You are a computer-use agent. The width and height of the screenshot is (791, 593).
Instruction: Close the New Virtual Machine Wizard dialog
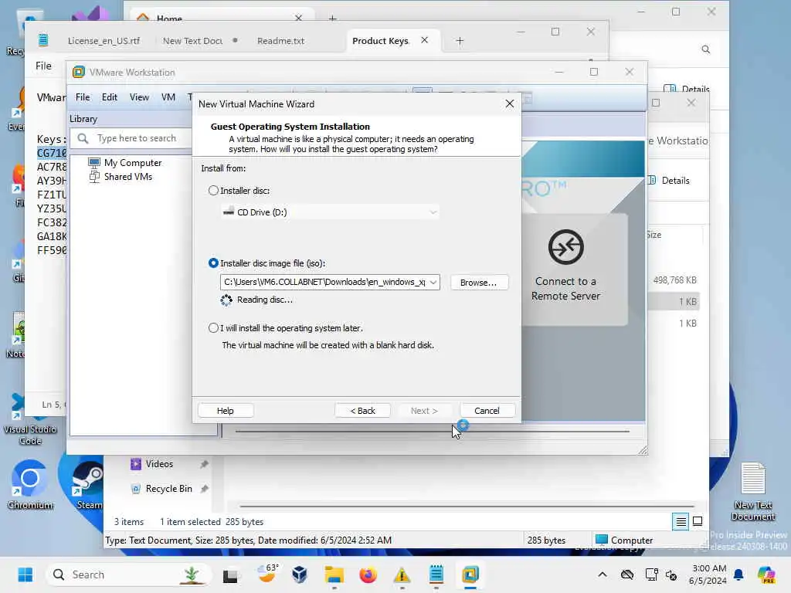(510, 103)
